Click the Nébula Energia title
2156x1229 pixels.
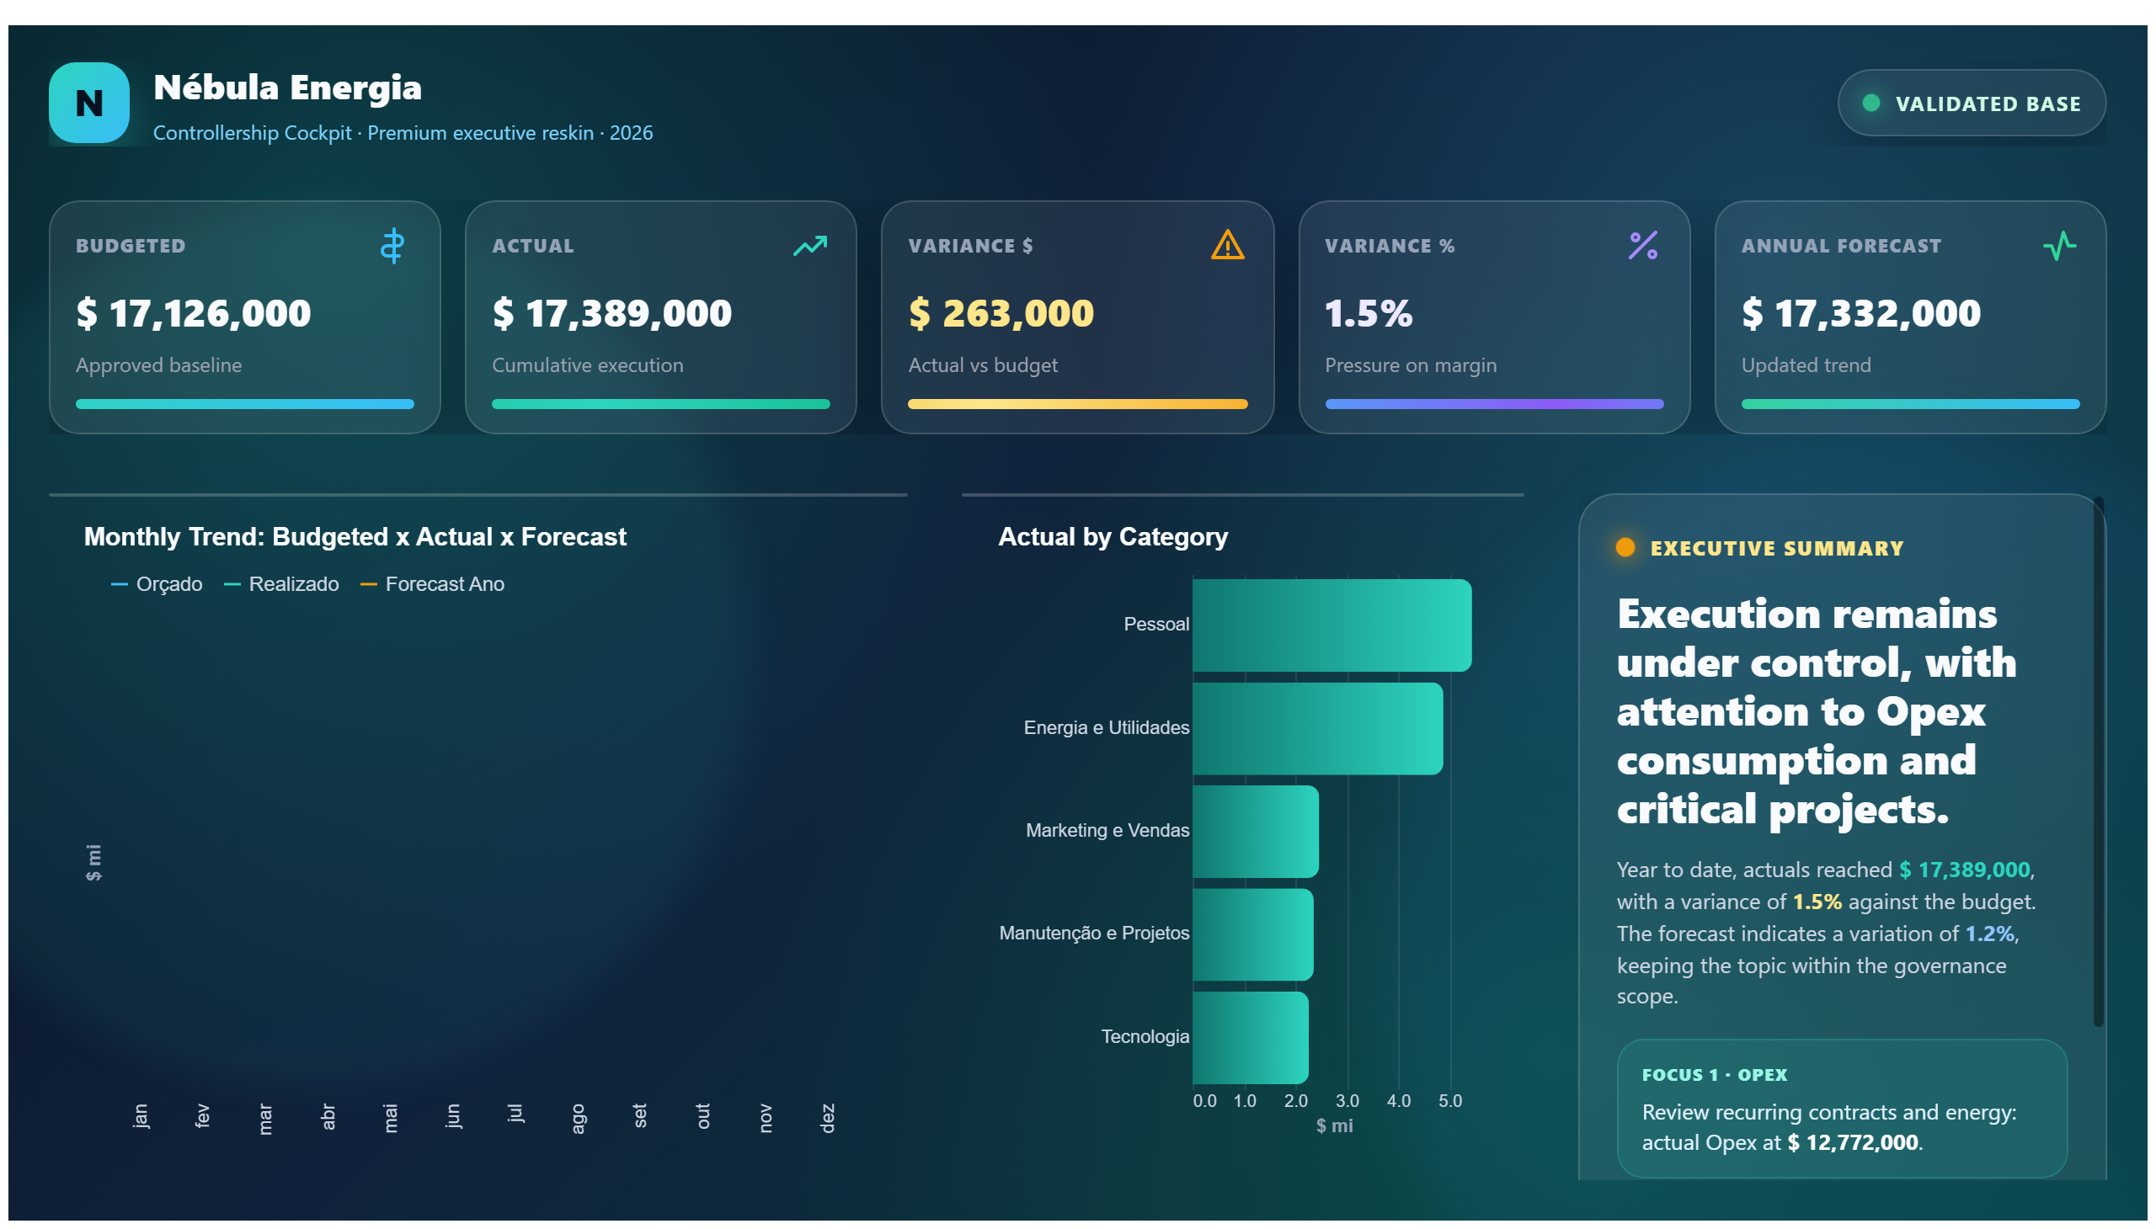click(x=287, y=88)
